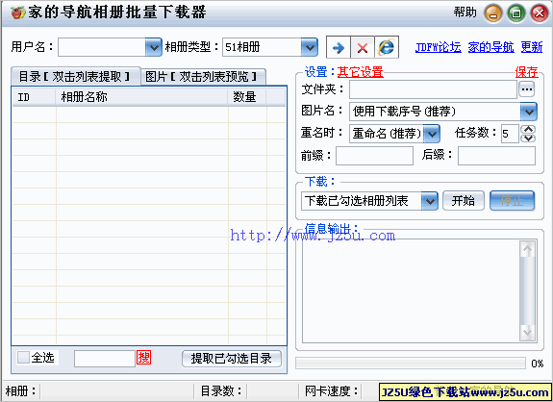Click the 前缀 prefix input field
The width and height of the screenshot is (553, 402).
(374, 156)
